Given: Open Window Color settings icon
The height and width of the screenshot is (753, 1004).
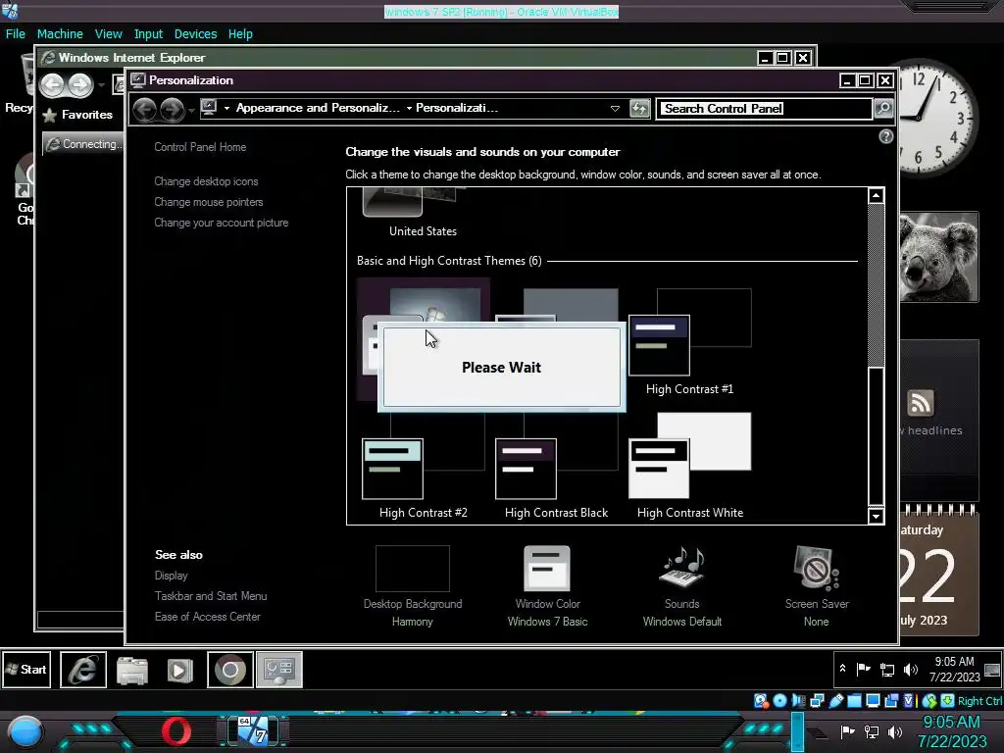Looking at the screenshot, I should tap(547, 568).
